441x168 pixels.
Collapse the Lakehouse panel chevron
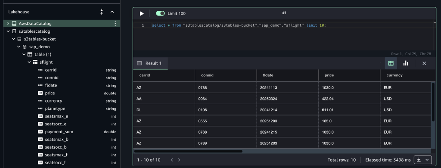[x=112, y=12]
